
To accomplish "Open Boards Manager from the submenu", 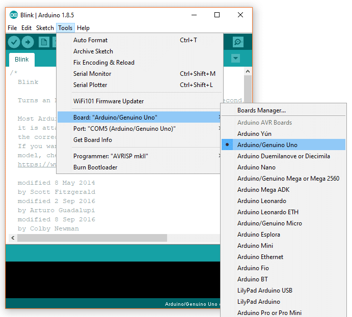I will click(x=261, y=110).
